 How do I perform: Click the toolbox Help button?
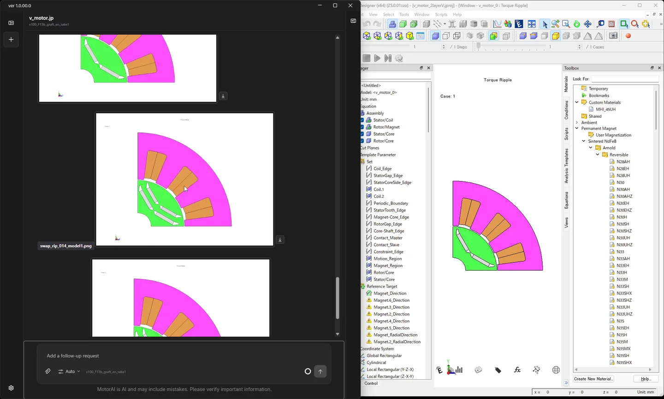[646, 379]
